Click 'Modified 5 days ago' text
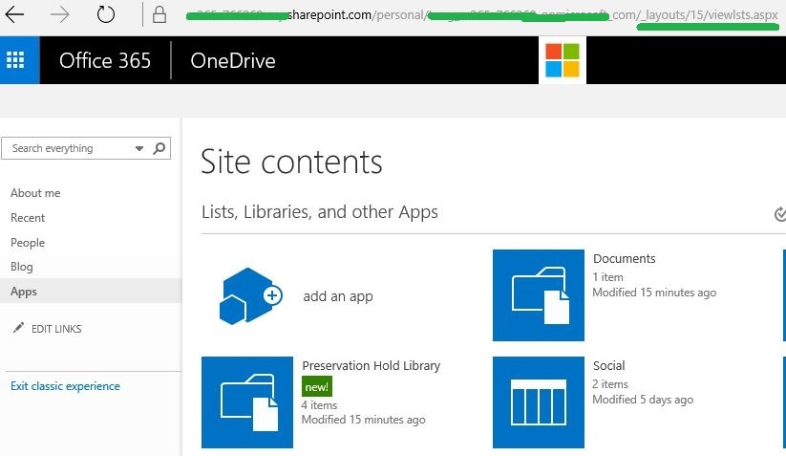786x456 pixels. 643,400
